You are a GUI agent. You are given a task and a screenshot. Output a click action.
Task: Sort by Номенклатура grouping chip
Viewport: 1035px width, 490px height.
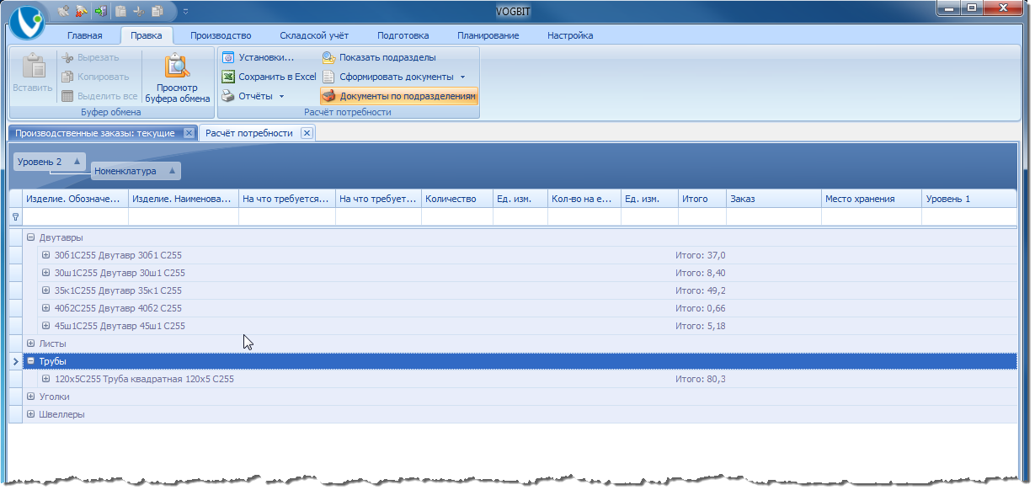point(136,171)
